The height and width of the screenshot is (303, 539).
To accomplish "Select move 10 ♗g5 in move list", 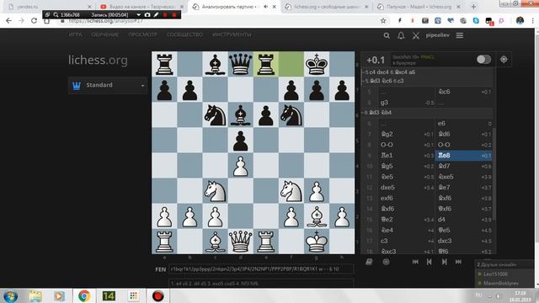I will [x=406, y=166].
